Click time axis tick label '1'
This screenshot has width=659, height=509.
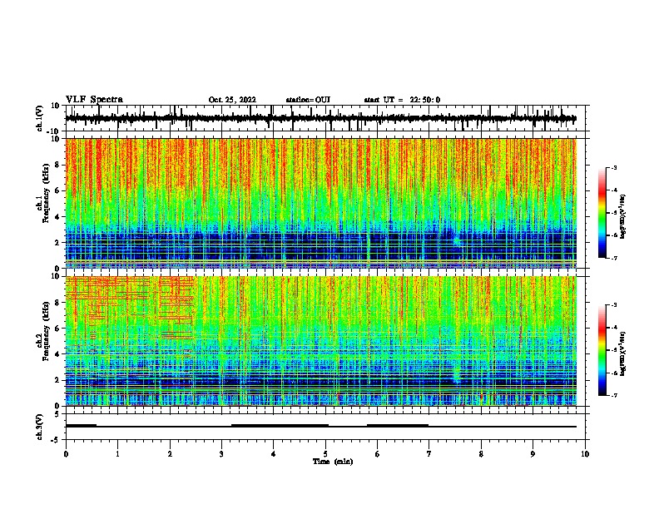point(117,454)
